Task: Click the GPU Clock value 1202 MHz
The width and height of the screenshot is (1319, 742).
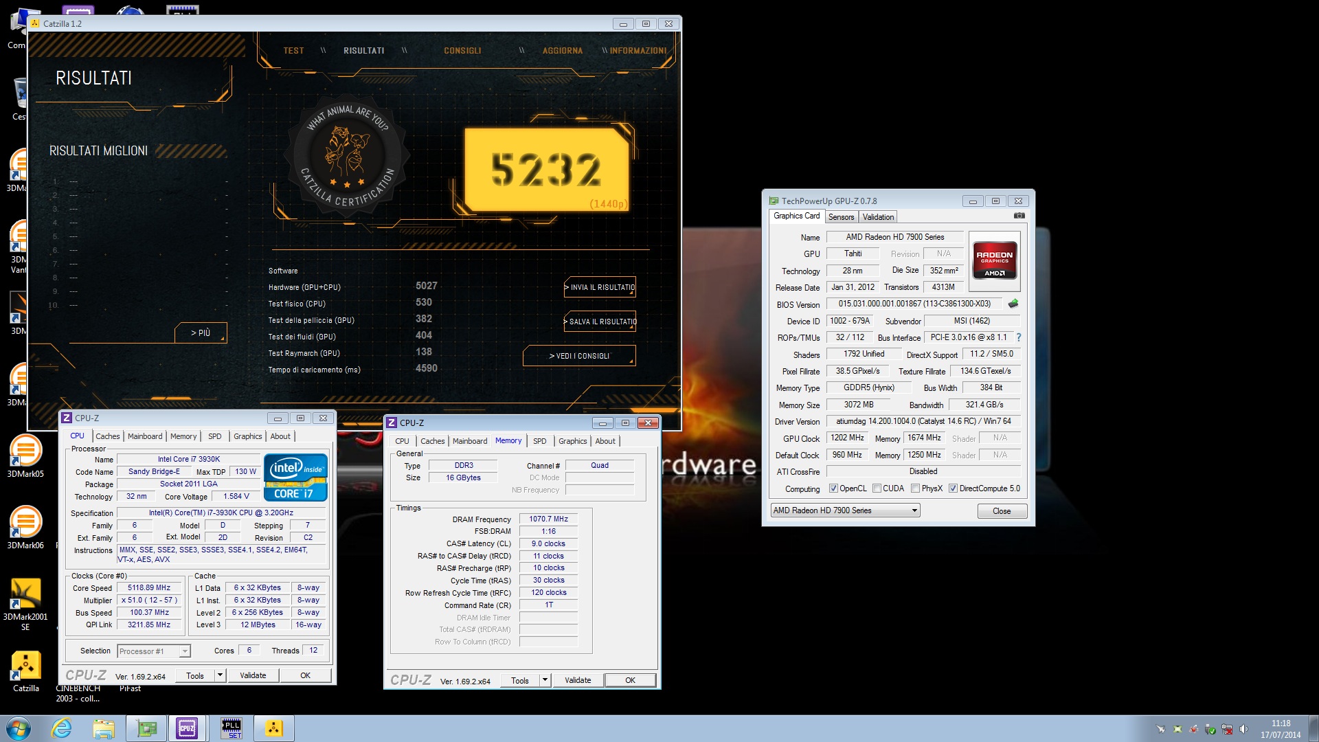Action: (x=847, y=438)
